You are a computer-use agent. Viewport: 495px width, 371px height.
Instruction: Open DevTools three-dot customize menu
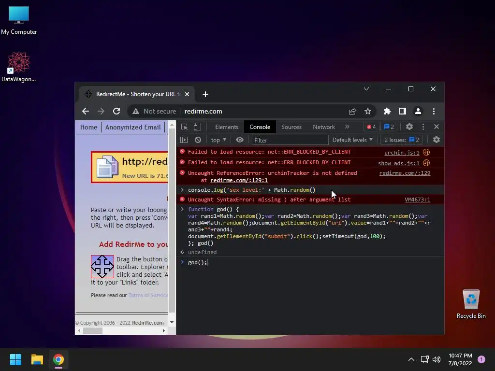423,127
